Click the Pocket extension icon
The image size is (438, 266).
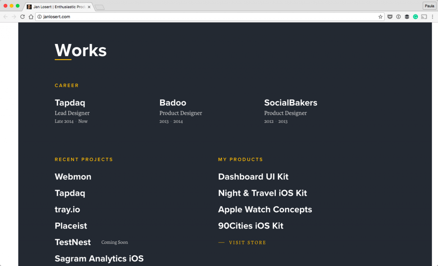(390, 17)
